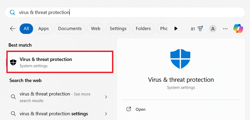This screenshot has height=120, width=250.
Task: Click the magnifier icon in search box
Action: pyautogui.click(x=12, y=12)
